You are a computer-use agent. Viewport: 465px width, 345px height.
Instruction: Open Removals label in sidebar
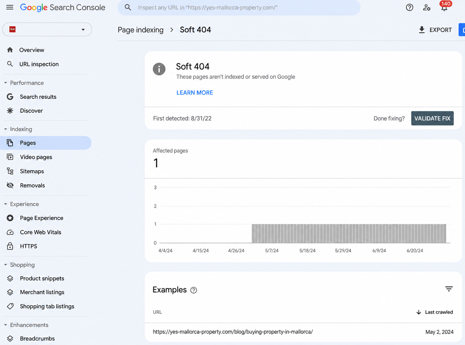pos(32,185)
